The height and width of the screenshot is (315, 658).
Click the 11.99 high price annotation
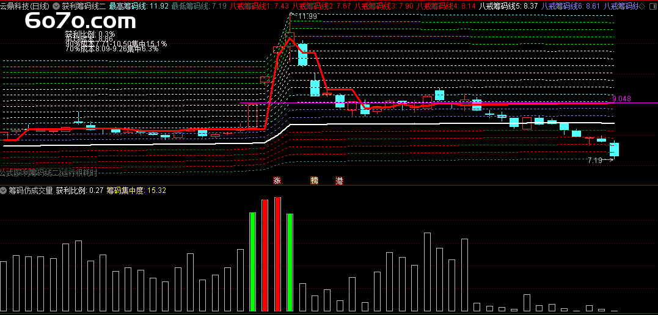[307, 16]
